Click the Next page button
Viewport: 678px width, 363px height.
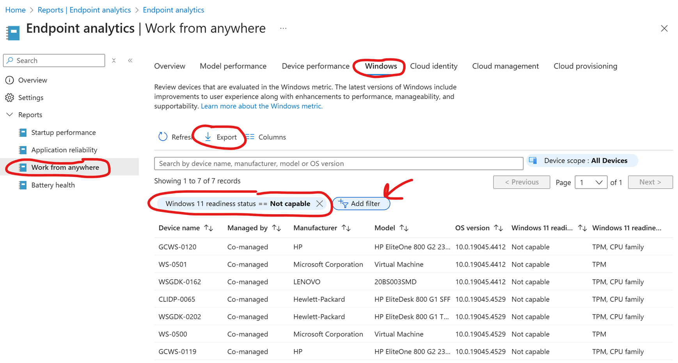650,182
